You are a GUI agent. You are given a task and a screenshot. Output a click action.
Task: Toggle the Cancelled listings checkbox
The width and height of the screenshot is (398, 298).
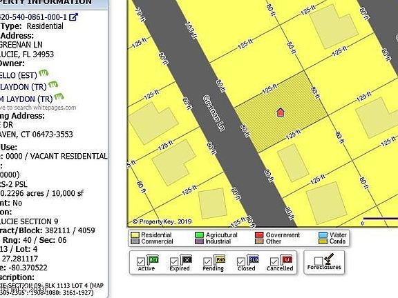pyautogui.click(x=274, y=261)
